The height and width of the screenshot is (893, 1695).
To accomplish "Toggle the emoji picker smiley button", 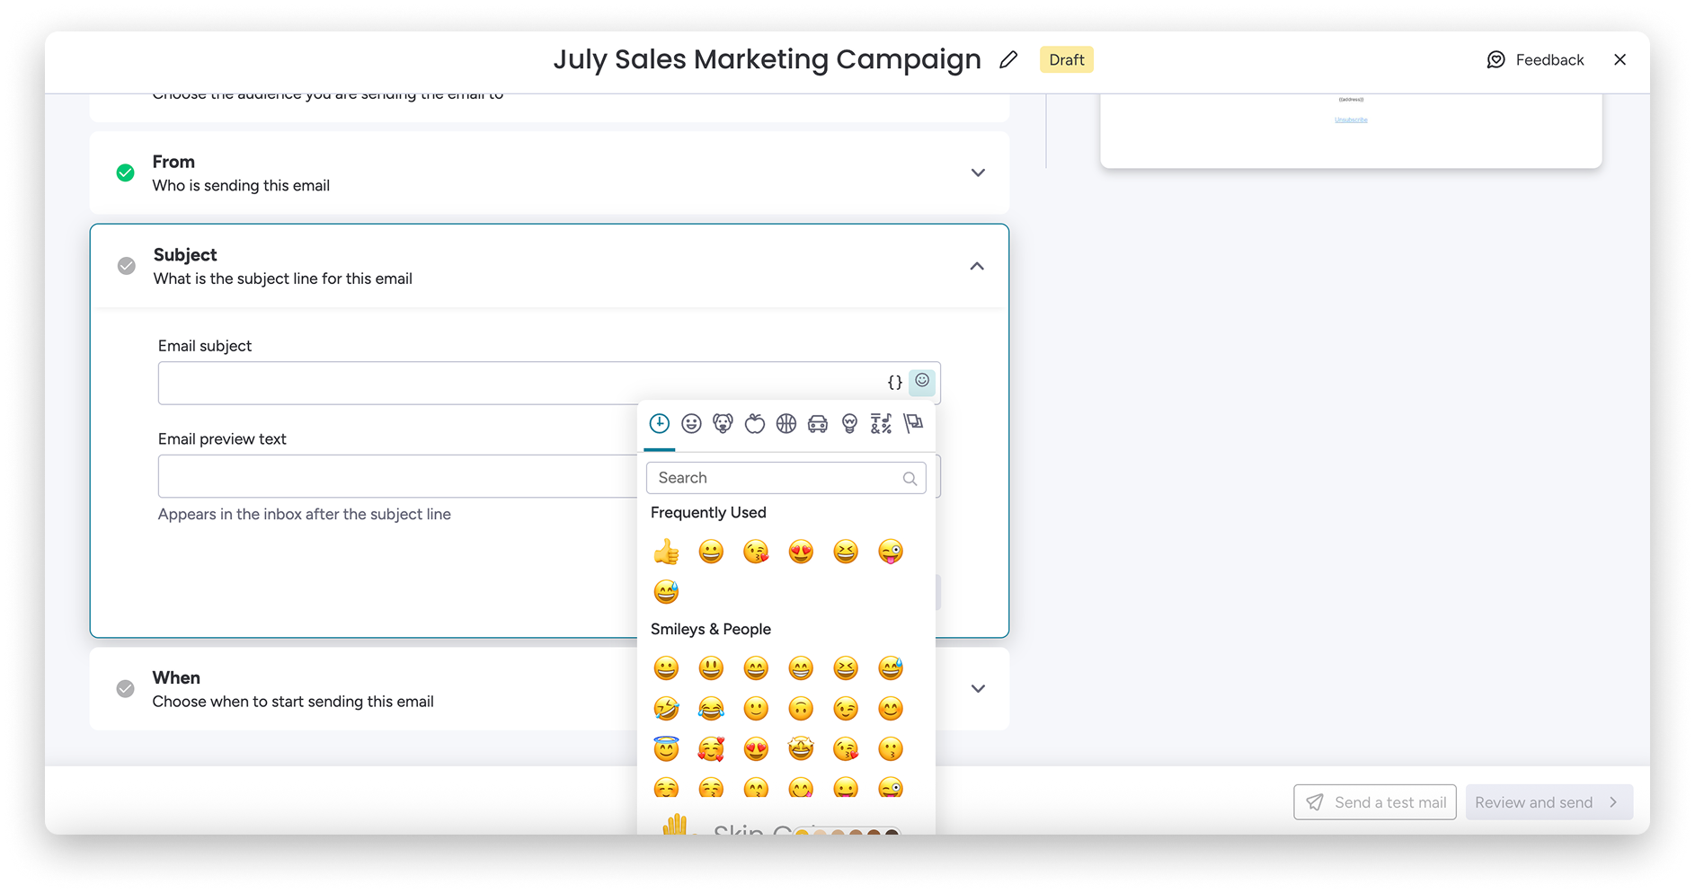I will coord(922,382).
